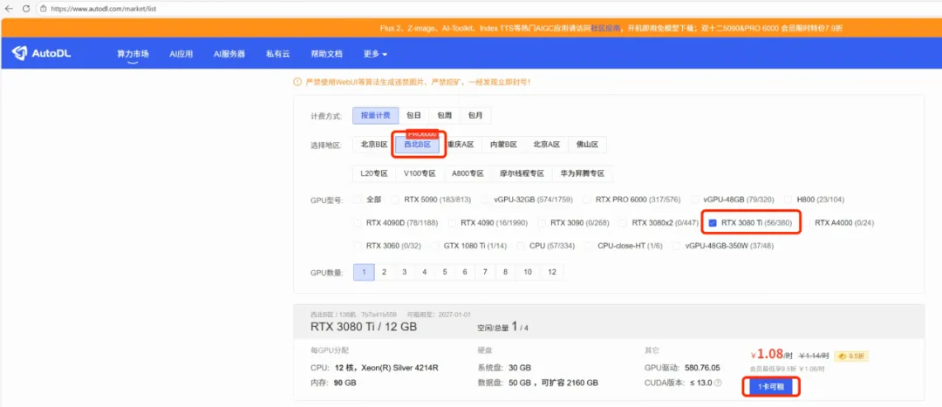The image size is (942, 407).
Task: Set GPU count to 1
Action: click(364, 272)
